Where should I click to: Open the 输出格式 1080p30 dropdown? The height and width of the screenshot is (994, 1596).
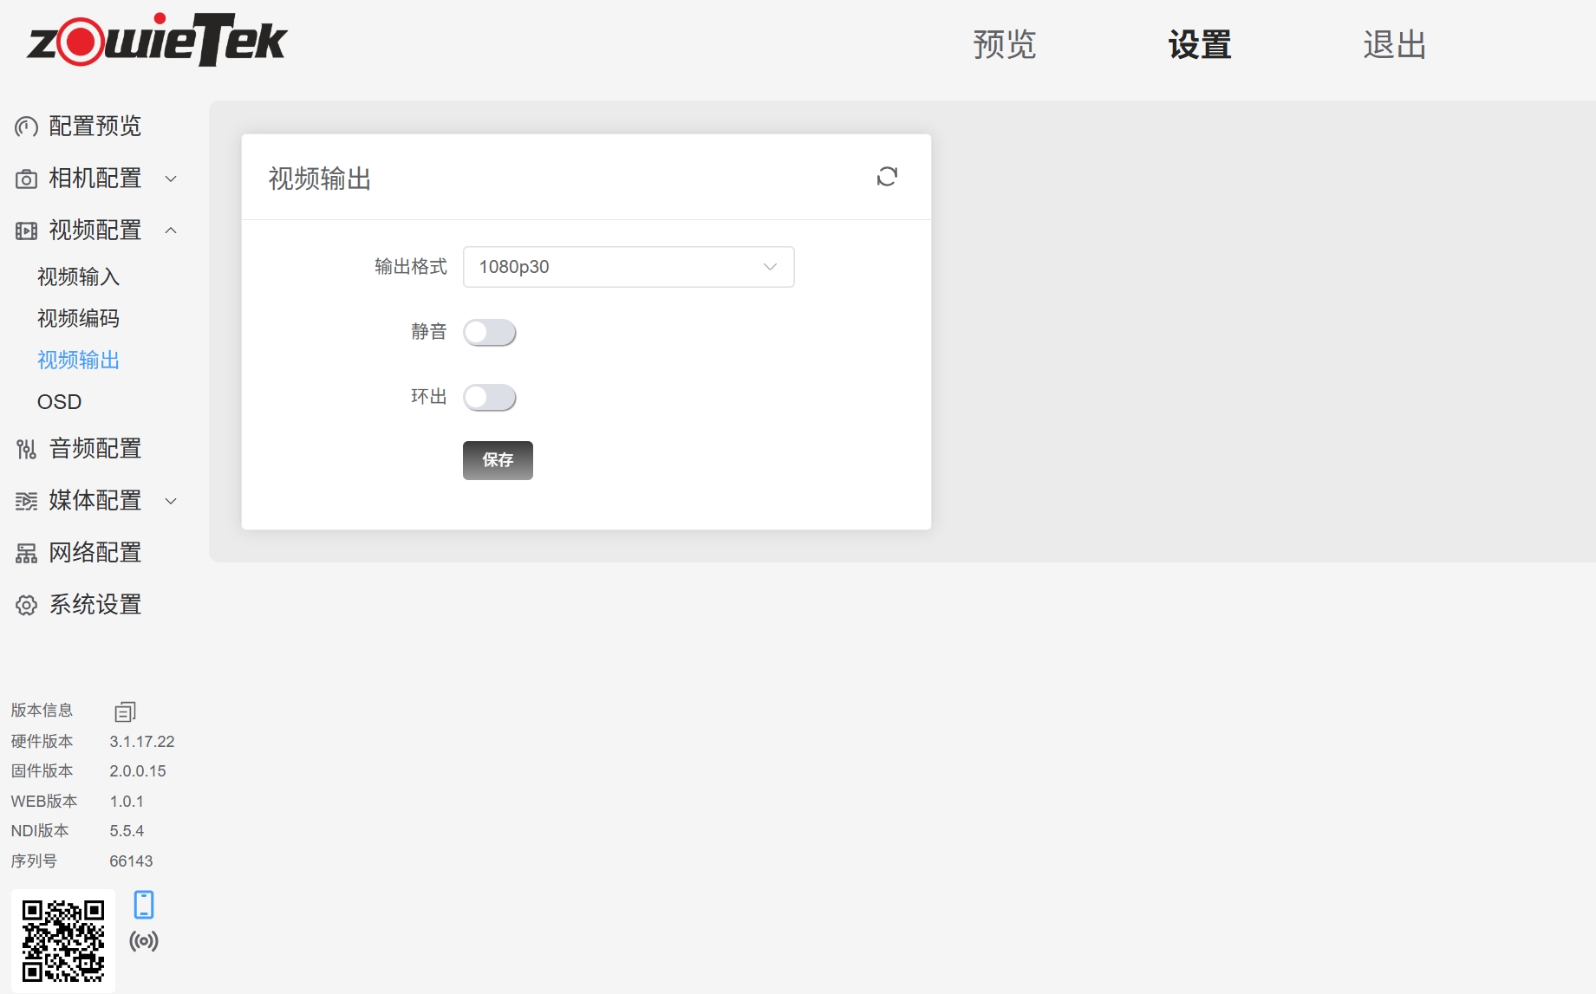click(629, 267)
